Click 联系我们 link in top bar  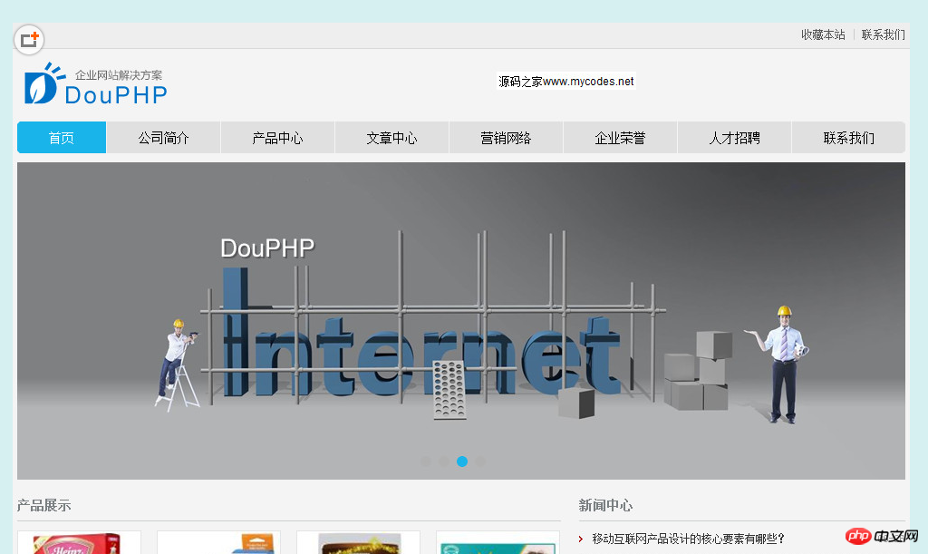click(x=883, y=35)
